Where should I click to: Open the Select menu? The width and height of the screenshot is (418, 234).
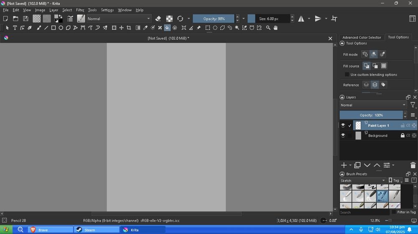(67, 10)
